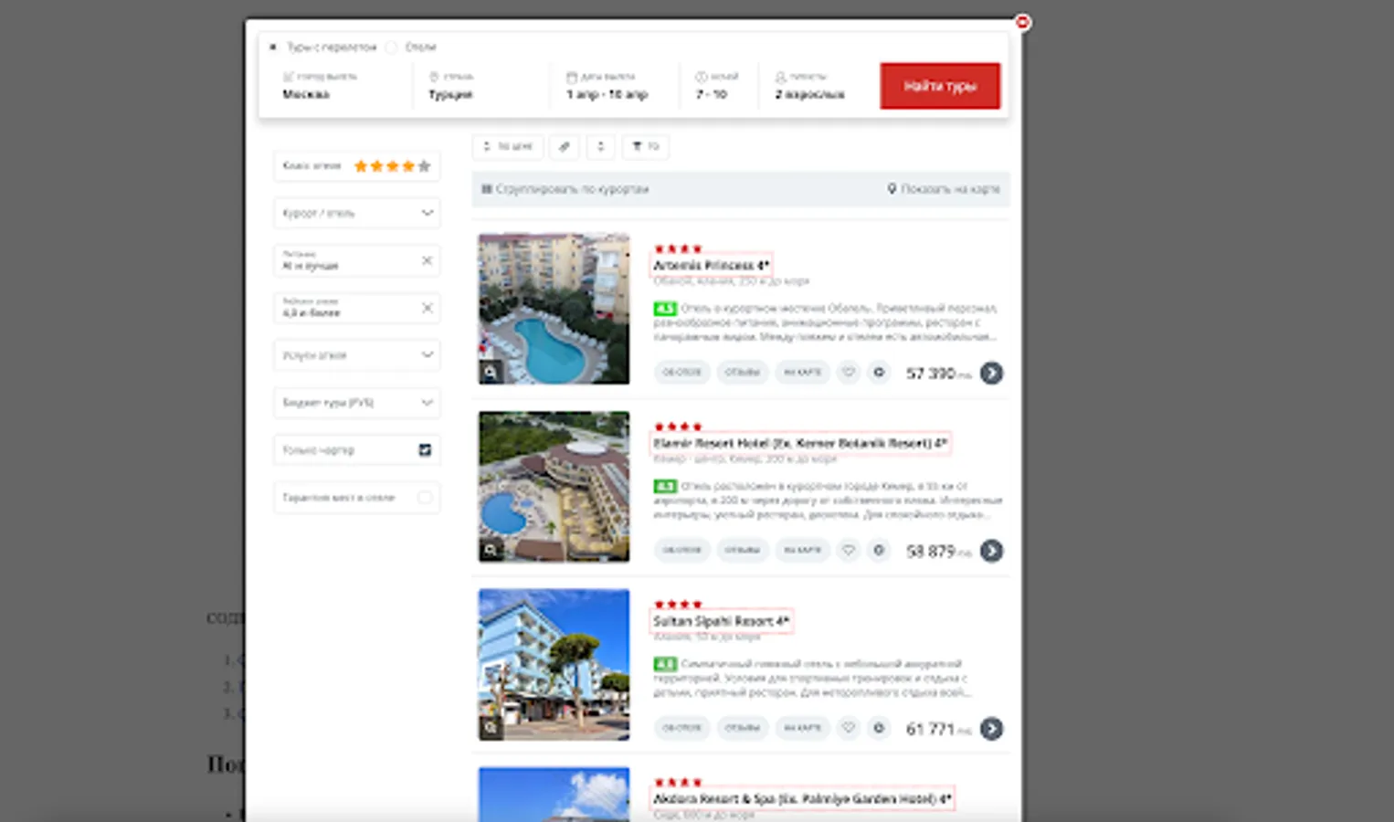Set hotel class to five stars

coord(424,166)
